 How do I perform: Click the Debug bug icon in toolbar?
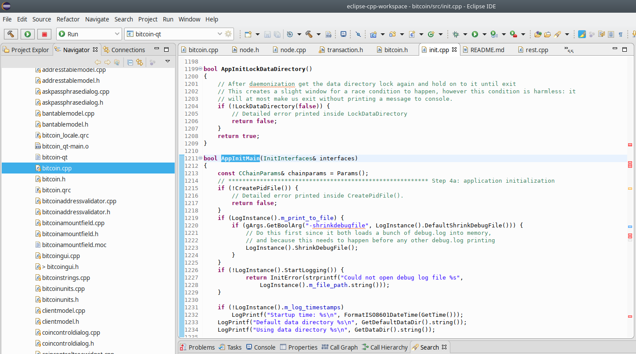click(456, 34)
